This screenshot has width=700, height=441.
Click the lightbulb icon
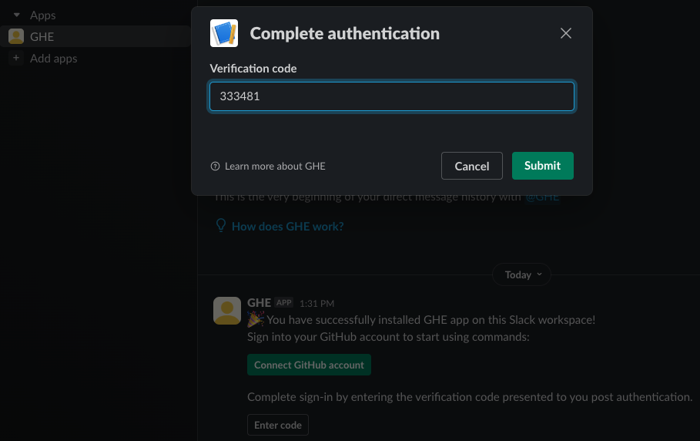(x=221, y=226)
